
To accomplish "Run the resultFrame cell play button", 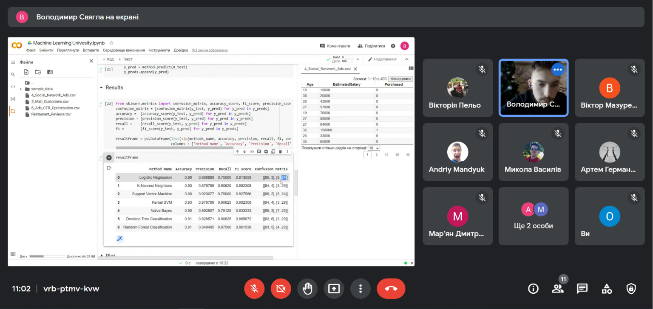I will (109, 157).
